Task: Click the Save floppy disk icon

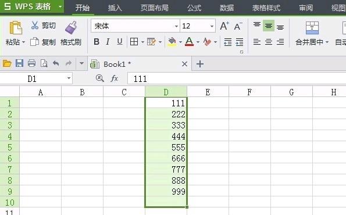Action: pyautogui.click(x=19, y=63)
